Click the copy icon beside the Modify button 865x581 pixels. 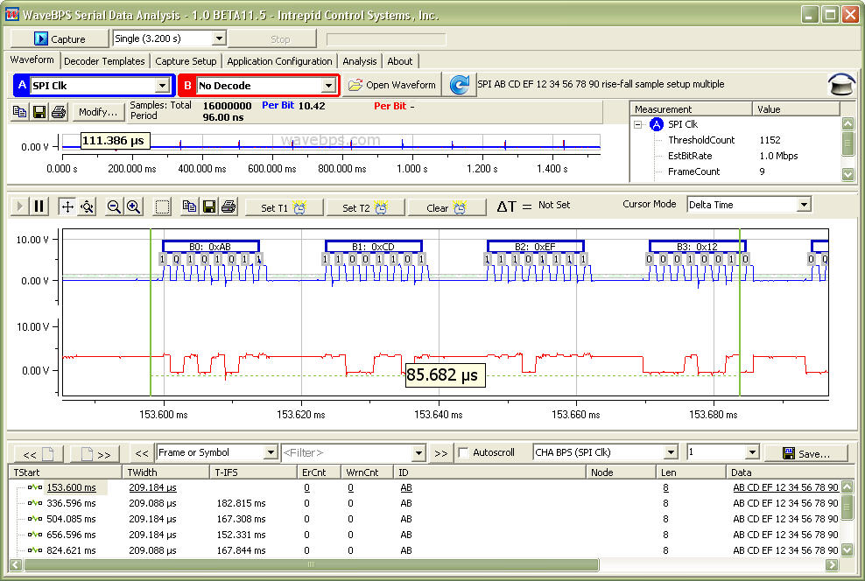[x=20, y=112]
